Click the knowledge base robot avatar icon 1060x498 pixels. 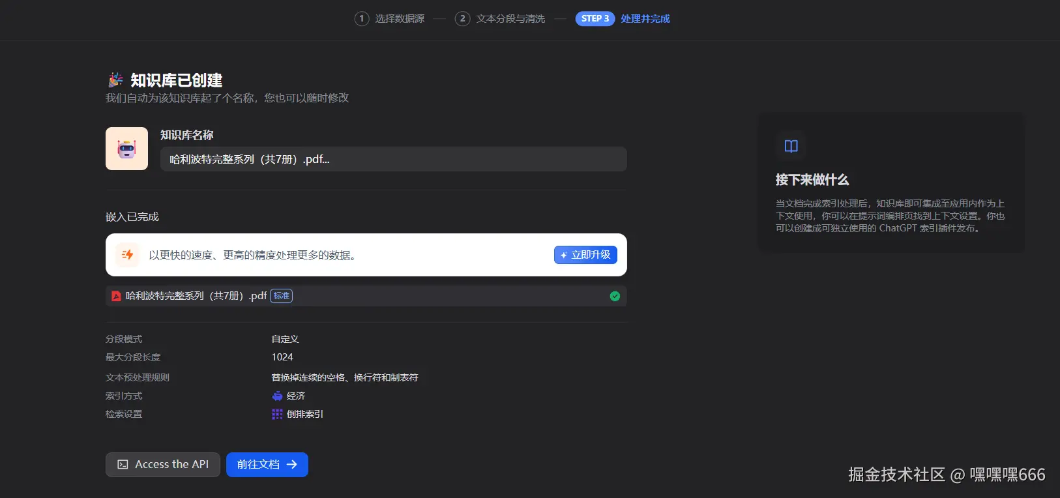coord(126,149)
